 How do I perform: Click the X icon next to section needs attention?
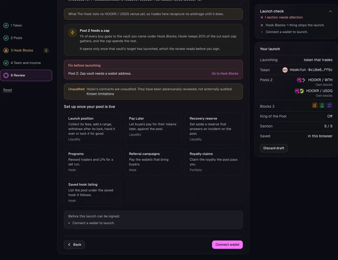pos(262,17)
